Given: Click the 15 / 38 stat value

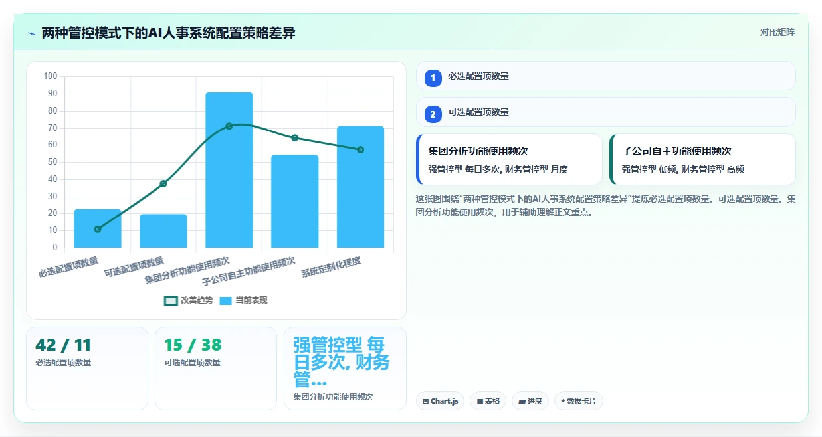Looking at the screenshot, I should point(193,345).
